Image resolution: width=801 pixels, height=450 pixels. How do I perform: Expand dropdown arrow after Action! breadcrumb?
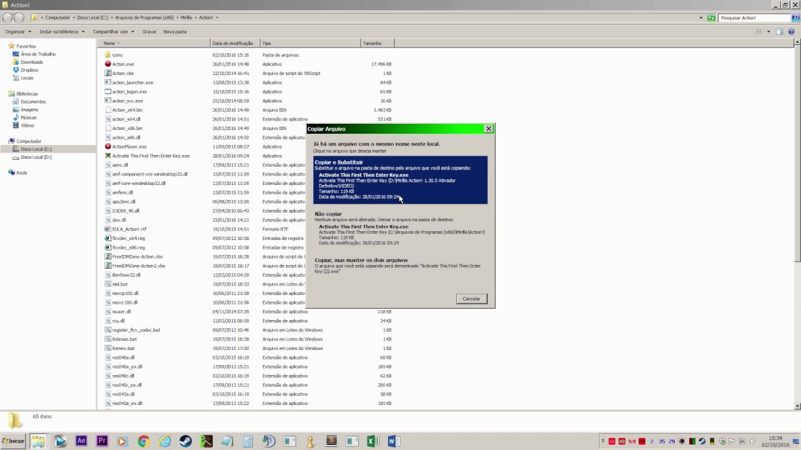click(x=217, y=17)
